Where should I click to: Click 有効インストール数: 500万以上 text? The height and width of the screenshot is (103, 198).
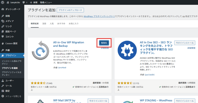coord(44,88)
